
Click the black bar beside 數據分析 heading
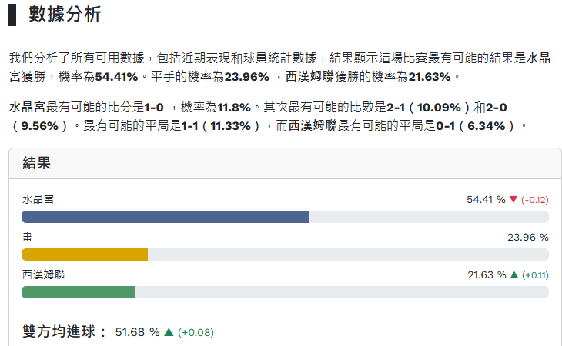coord(12,15)
